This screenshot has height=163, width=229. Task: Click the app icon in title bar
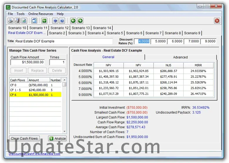[x=8, y=7]
